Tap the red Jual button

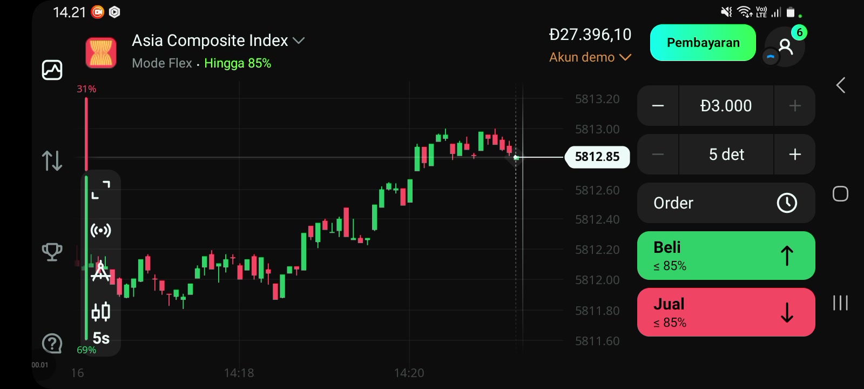click(x=726, y=312)
